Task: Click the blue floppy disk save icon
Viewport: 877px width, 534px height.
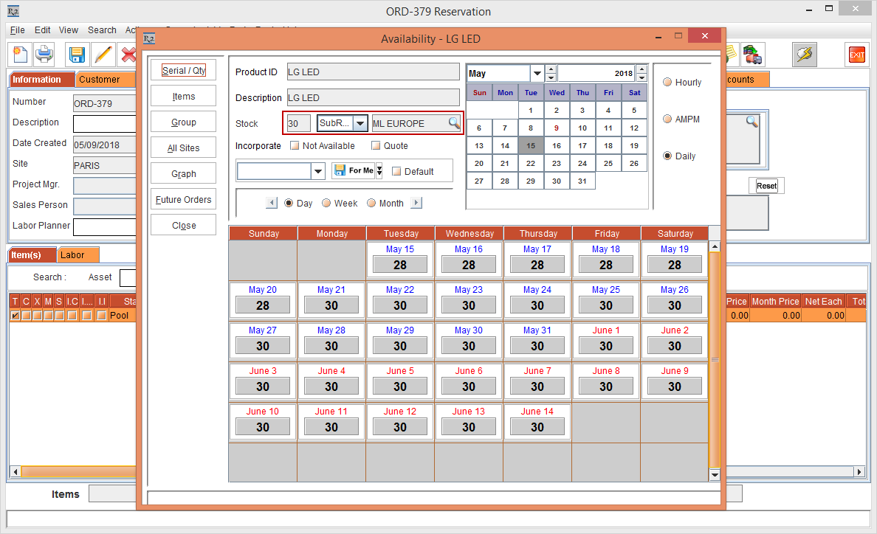Action: pyautogui.click(x=77, y=55)
